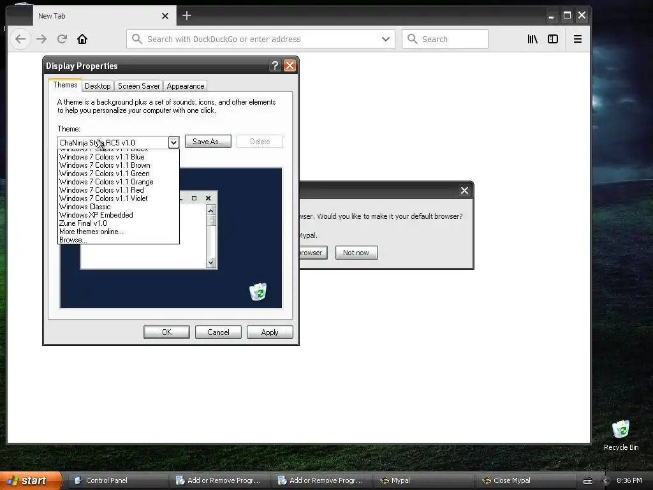Reload the page with the refresh icon
Viewport: 653px width, 490px height.
(x=62, y=39)
